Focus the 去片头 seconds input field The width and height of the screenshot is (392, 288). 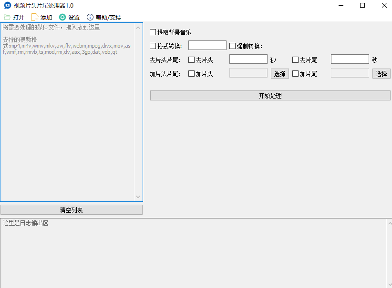coord(248,59)
